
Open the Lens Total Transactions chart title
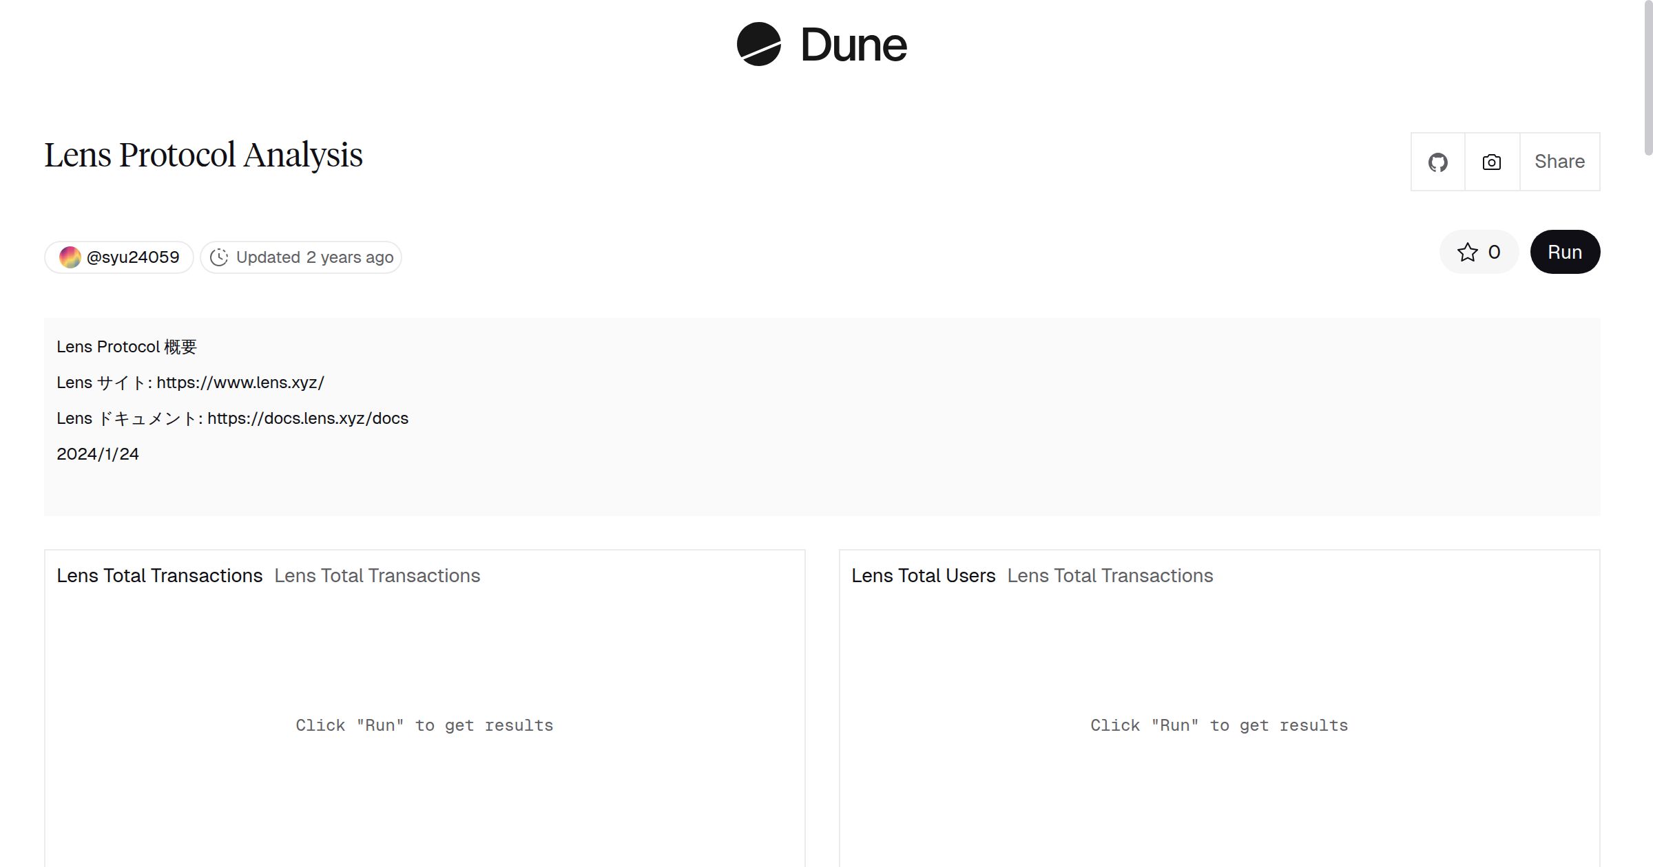click(159, 575)
